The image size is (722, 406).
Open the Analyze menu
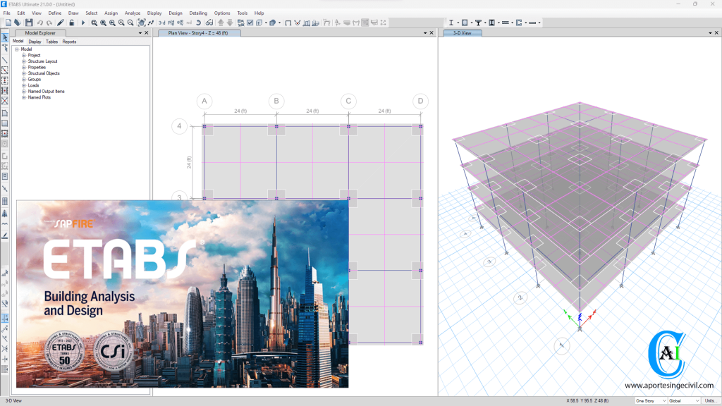click(132, 13)
